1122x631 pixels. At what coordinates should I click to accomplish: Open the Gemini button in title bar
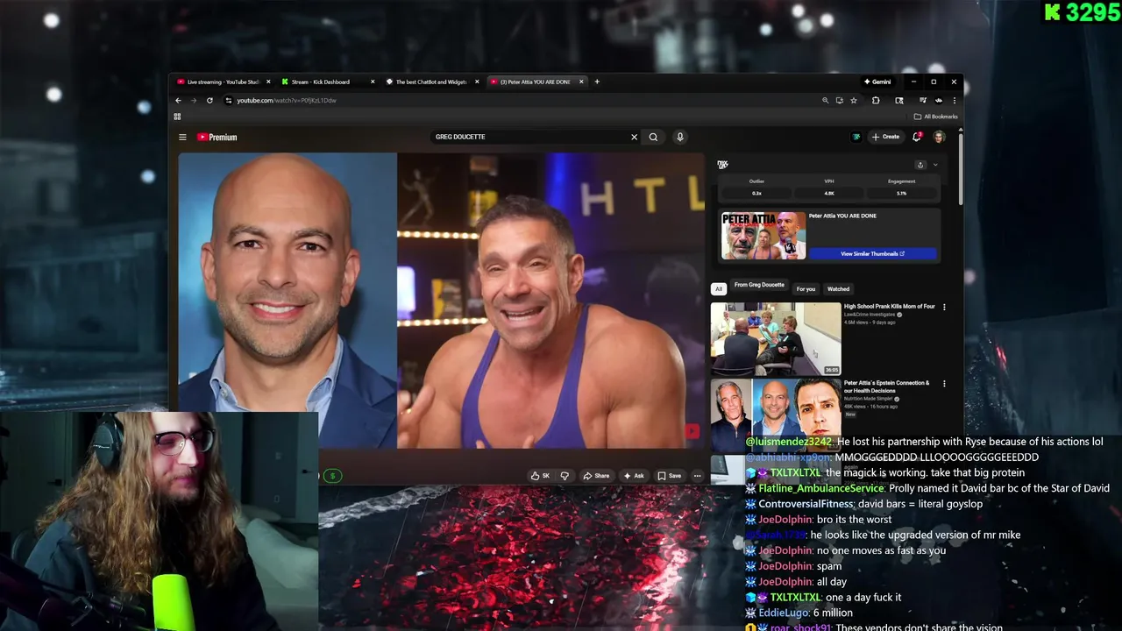[877, 82]
